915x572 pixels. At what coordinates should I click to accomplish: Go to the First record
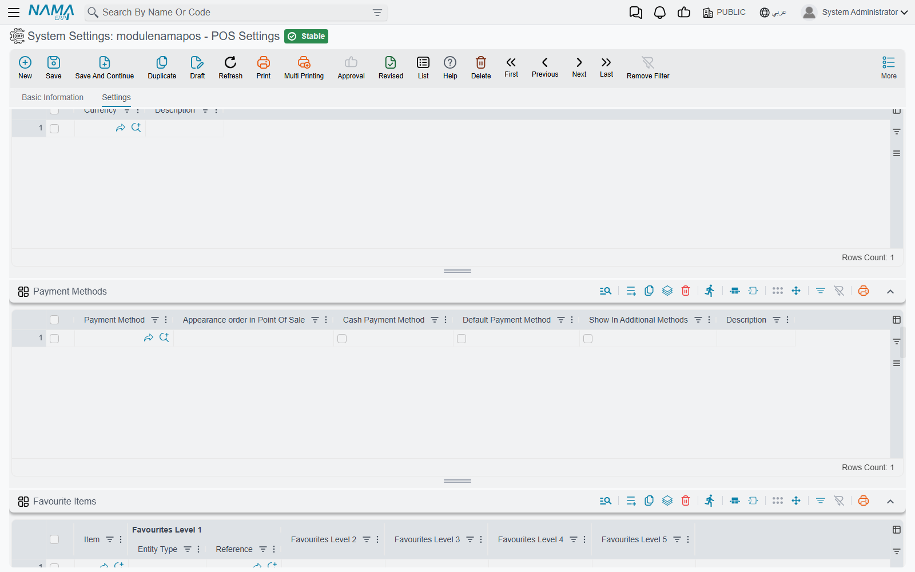point(511,67)
